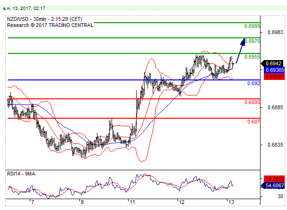
Task: Select the chart title 'NZD/USD - 30min - 2:15:29 (CET)'
Action: (44, 19)
